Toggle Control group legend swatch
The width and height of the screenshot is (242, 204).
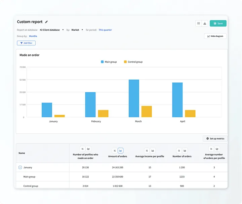[125, 62]
